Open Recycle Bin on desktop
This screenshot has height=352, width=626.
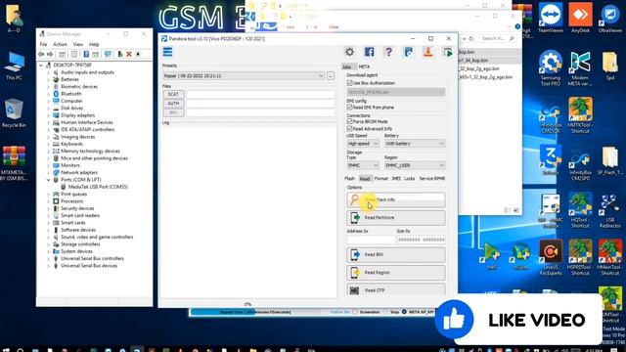pos(14,113)
